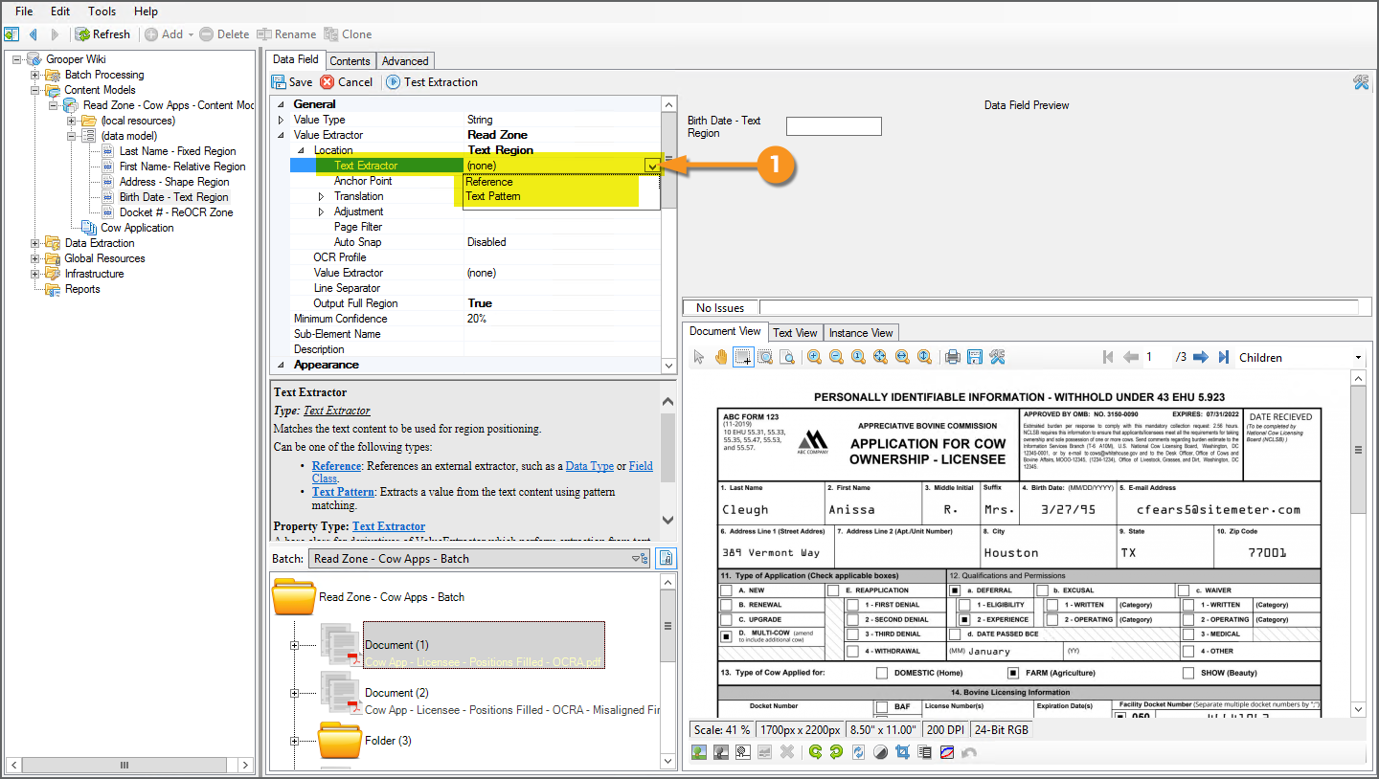Go to next page with blue arrow
Screen dimensions: 1379x779
pyautogui.click(x=1200, y=357)
